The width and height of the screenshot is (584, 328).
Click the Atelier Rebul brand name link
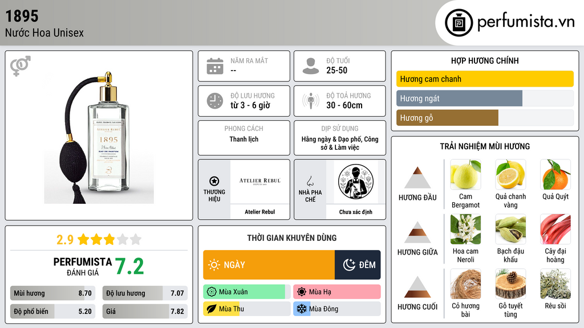point(259,212)
